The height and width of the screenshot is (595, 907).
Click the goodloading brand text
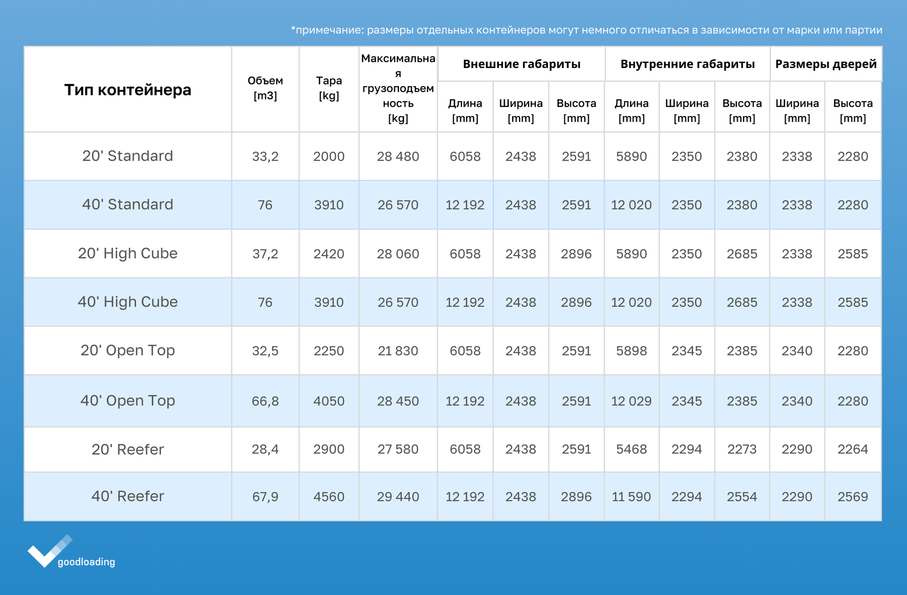click(86, 562)
